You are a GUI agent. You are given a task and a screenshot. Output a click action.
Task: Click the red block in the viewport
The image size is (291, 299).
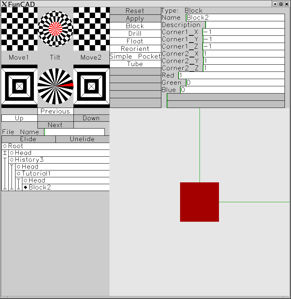200,202
